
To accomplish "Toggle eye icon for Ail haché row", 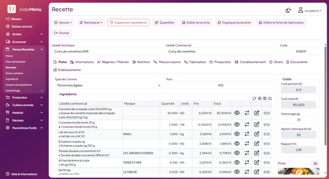I will [x=237, y=163].
